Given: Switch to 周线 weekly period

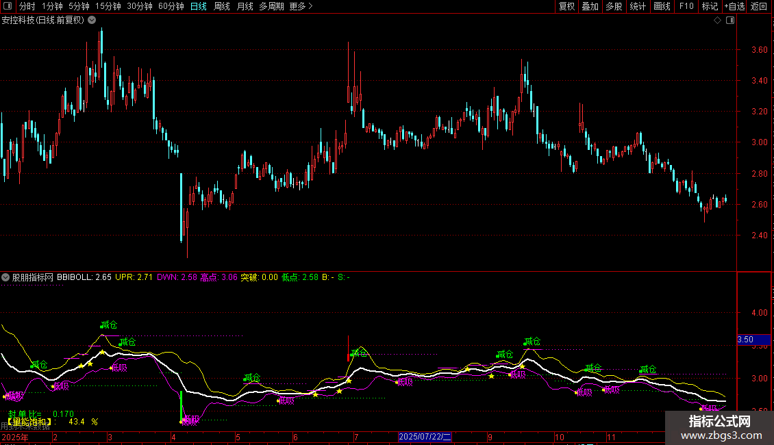Looking at the screenshot, I should point(222,7).
